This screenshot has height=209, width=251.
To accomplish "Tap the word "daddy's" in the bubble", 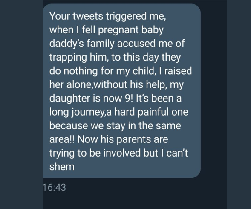I will click(x=66, y=44).
